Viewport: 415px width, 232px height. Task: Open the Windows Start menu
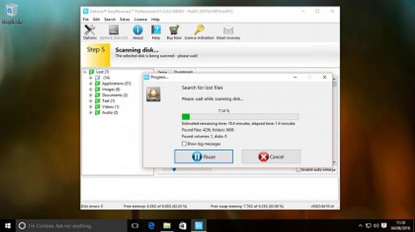[x=8, y=226]
